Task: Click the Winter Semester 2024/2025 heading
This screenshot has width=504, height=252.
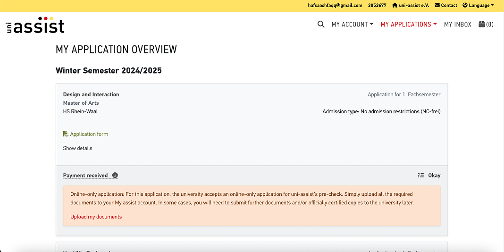Action: [x=109, y=71]
